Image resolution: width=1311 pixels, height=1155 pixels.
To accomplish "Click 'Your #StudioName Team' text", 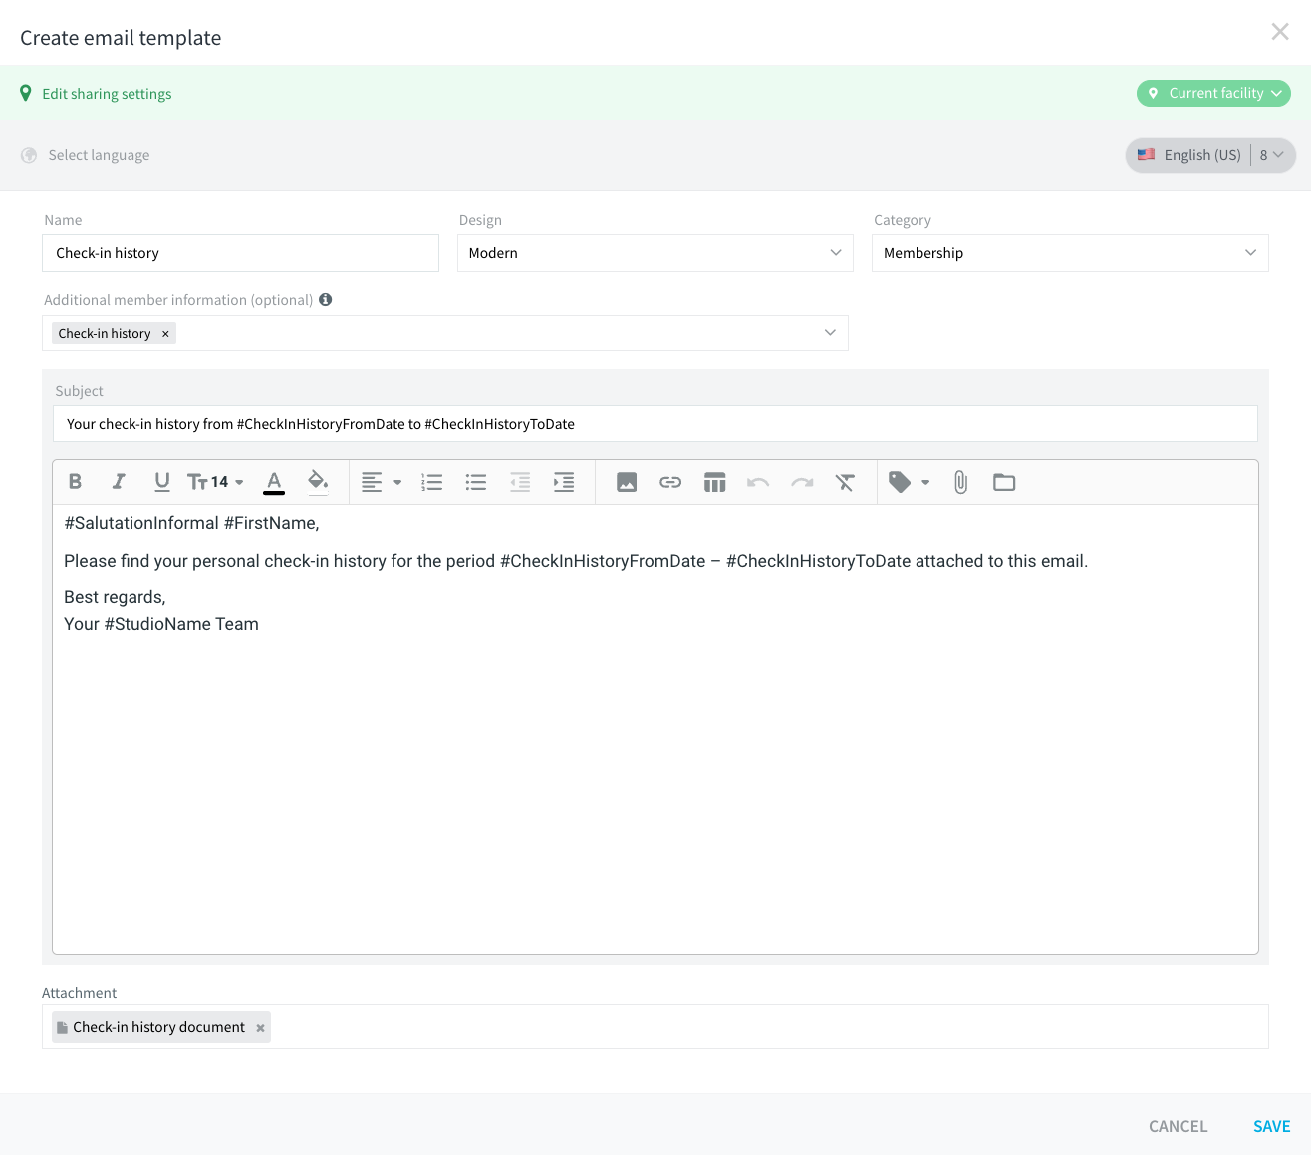I will tap(161, 624).
